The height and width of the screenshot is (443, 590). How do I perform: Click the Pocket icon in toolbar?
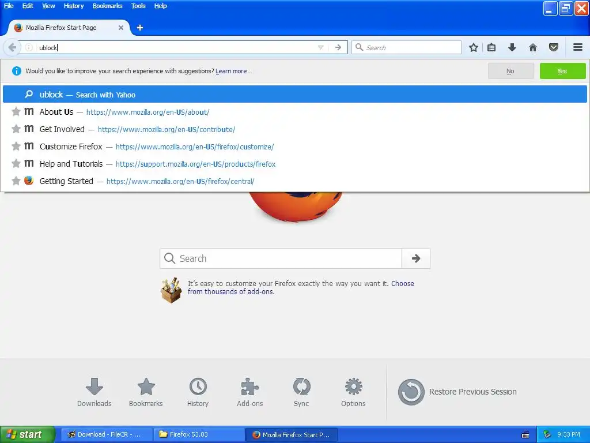pos(554,47)
